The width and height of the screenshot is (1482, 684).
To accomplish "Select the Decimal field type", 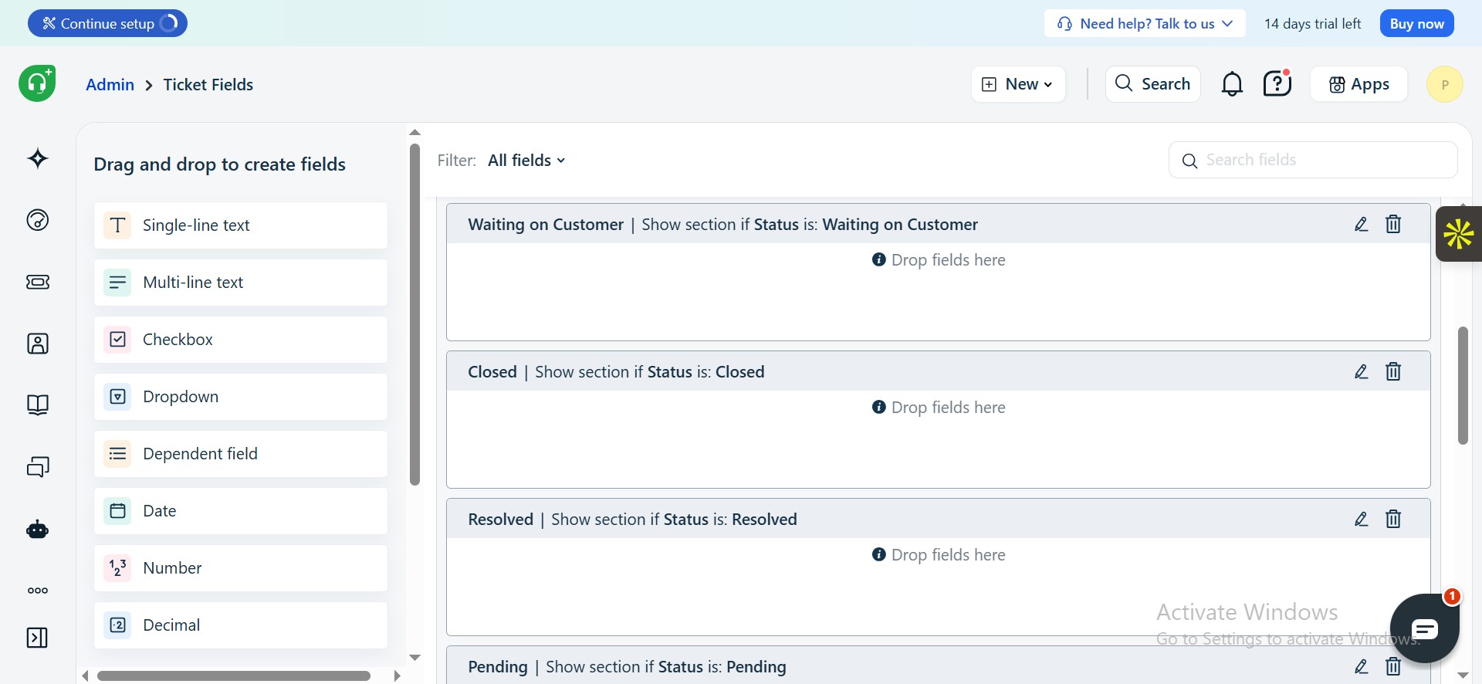I will [x=241, y=625].
